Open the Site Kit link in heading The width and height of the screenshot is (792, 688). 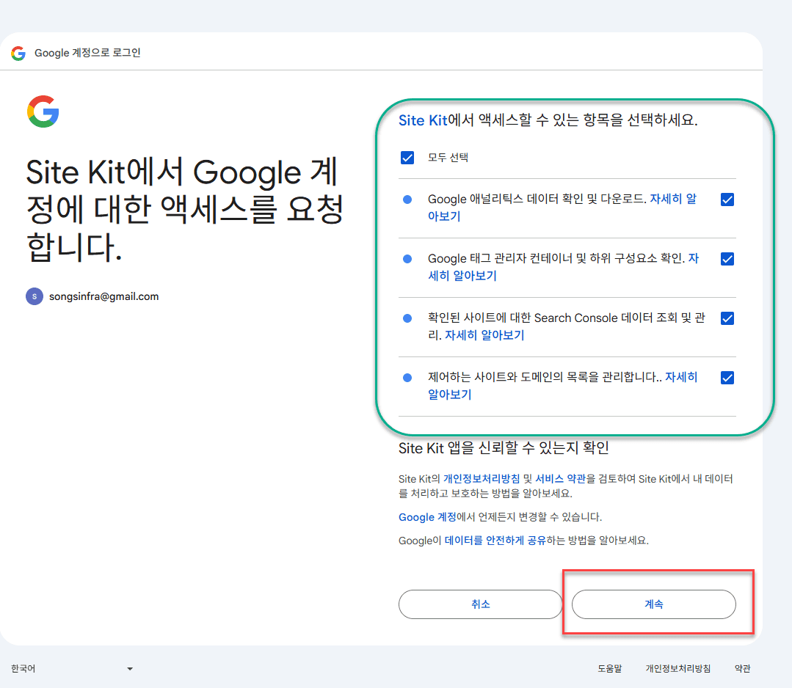tap(422, 120)
